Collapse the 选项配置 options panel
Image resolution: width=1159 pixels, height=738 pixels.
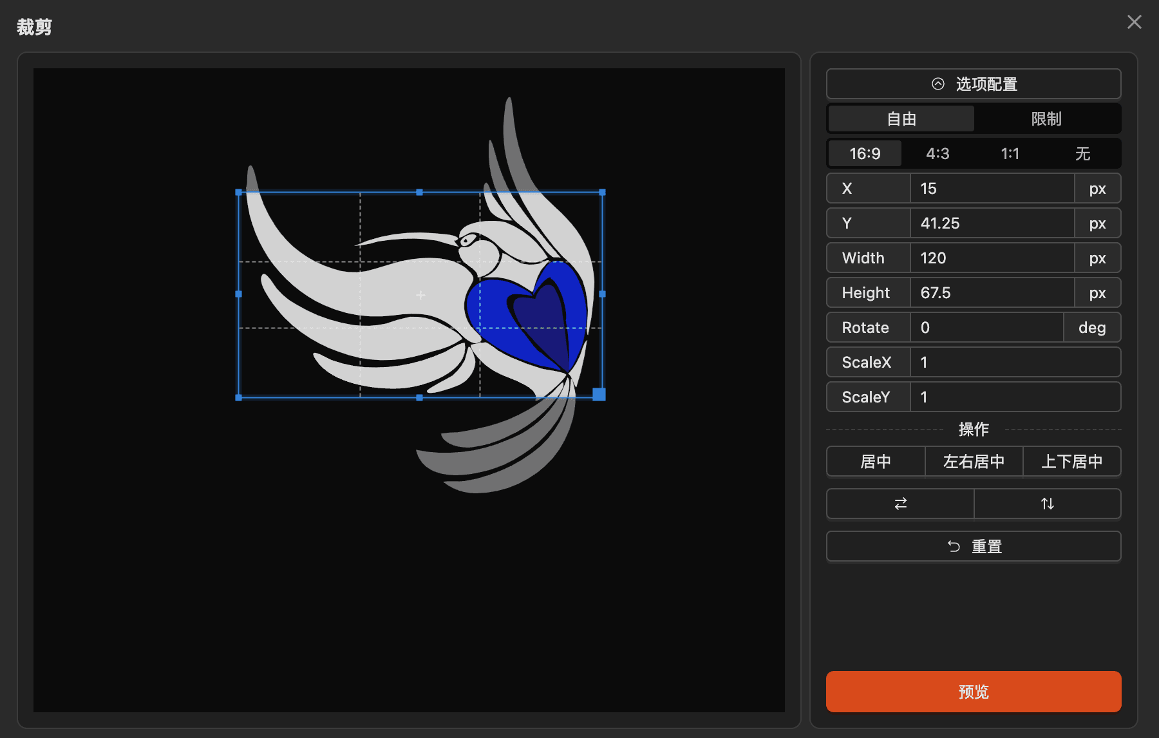pos(973,84)
